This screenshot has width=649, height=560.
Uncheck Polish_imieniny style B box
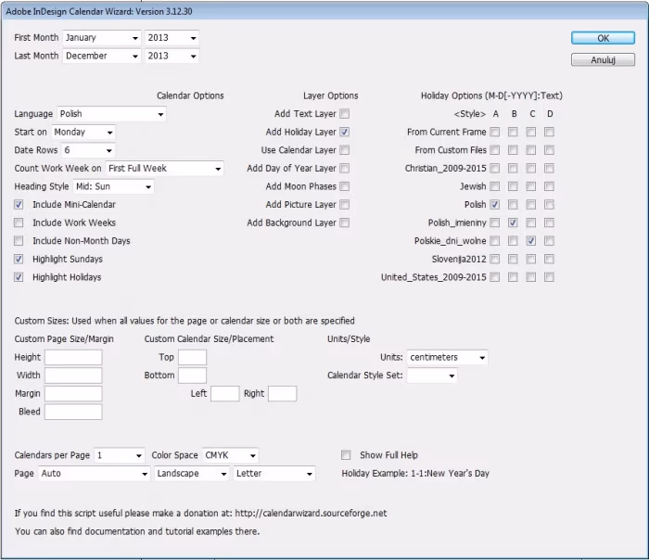tap(513, 223)
